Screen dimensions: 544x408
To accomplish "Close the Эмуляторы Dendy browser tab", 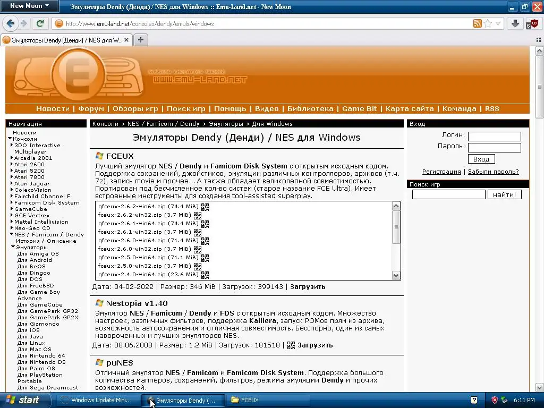I will pos(126,40).
